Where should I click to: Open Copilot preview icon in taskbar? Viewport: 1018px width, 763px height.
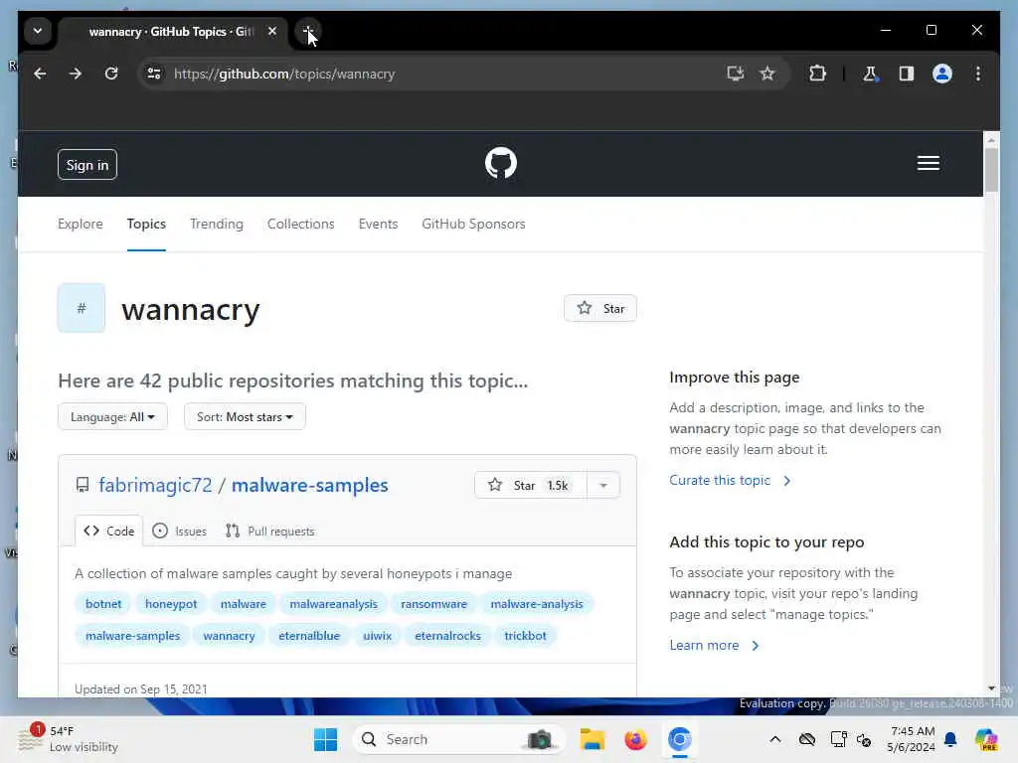(986, 739)
